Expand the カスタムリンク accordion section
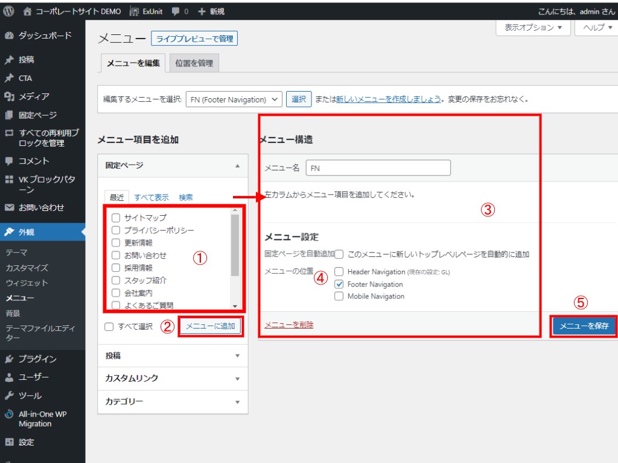618x463 pixels. (173, 378)
